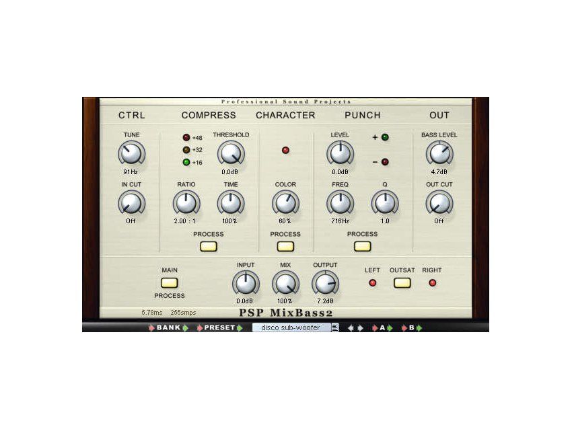
Task: Click the 'disco sub-woofer' preset name field
Action: point(291,327)
